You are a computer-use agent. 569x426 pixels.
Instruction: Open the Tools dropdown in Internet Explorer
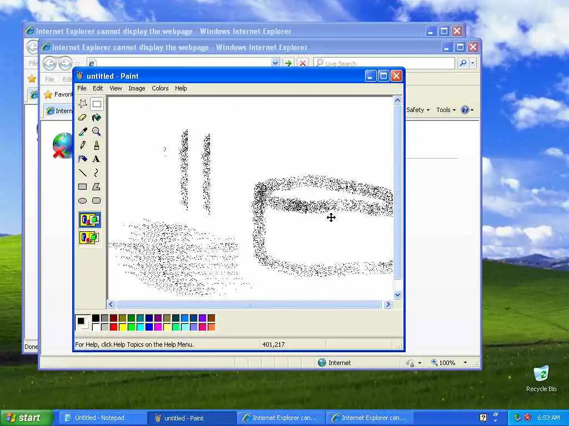coord(446,110)
